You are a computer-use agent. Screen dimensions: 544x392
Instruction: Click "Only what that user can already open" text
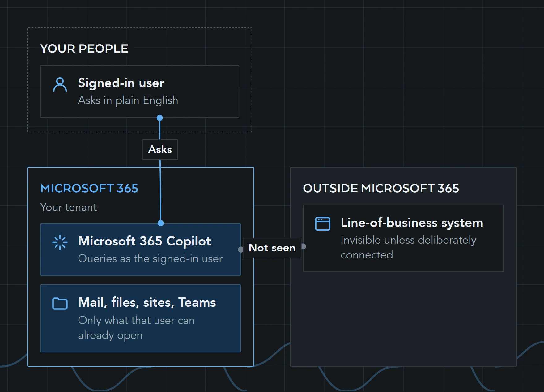click(136, 328)
